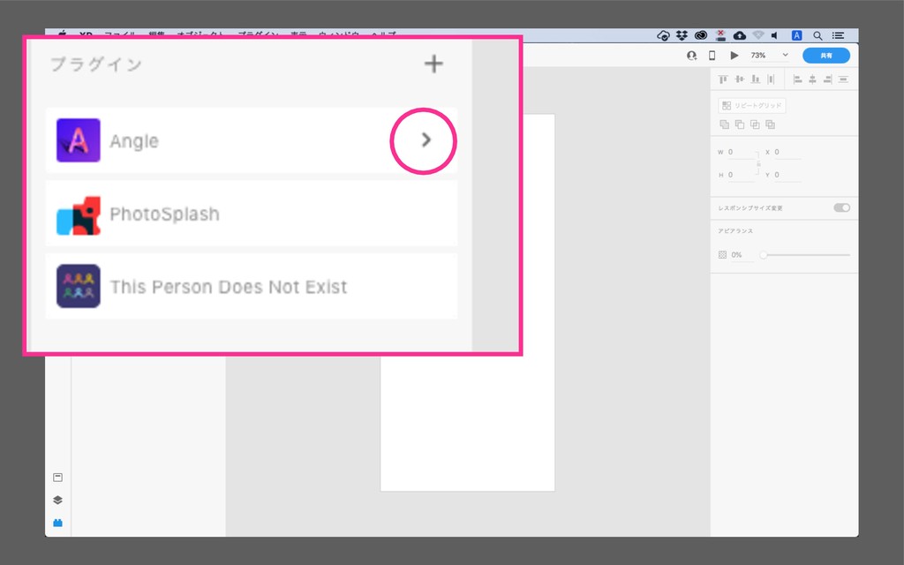Open the Layers panel icon in sidebar
This screenshot has width=904, height=565.
click(x=57, y=500)
